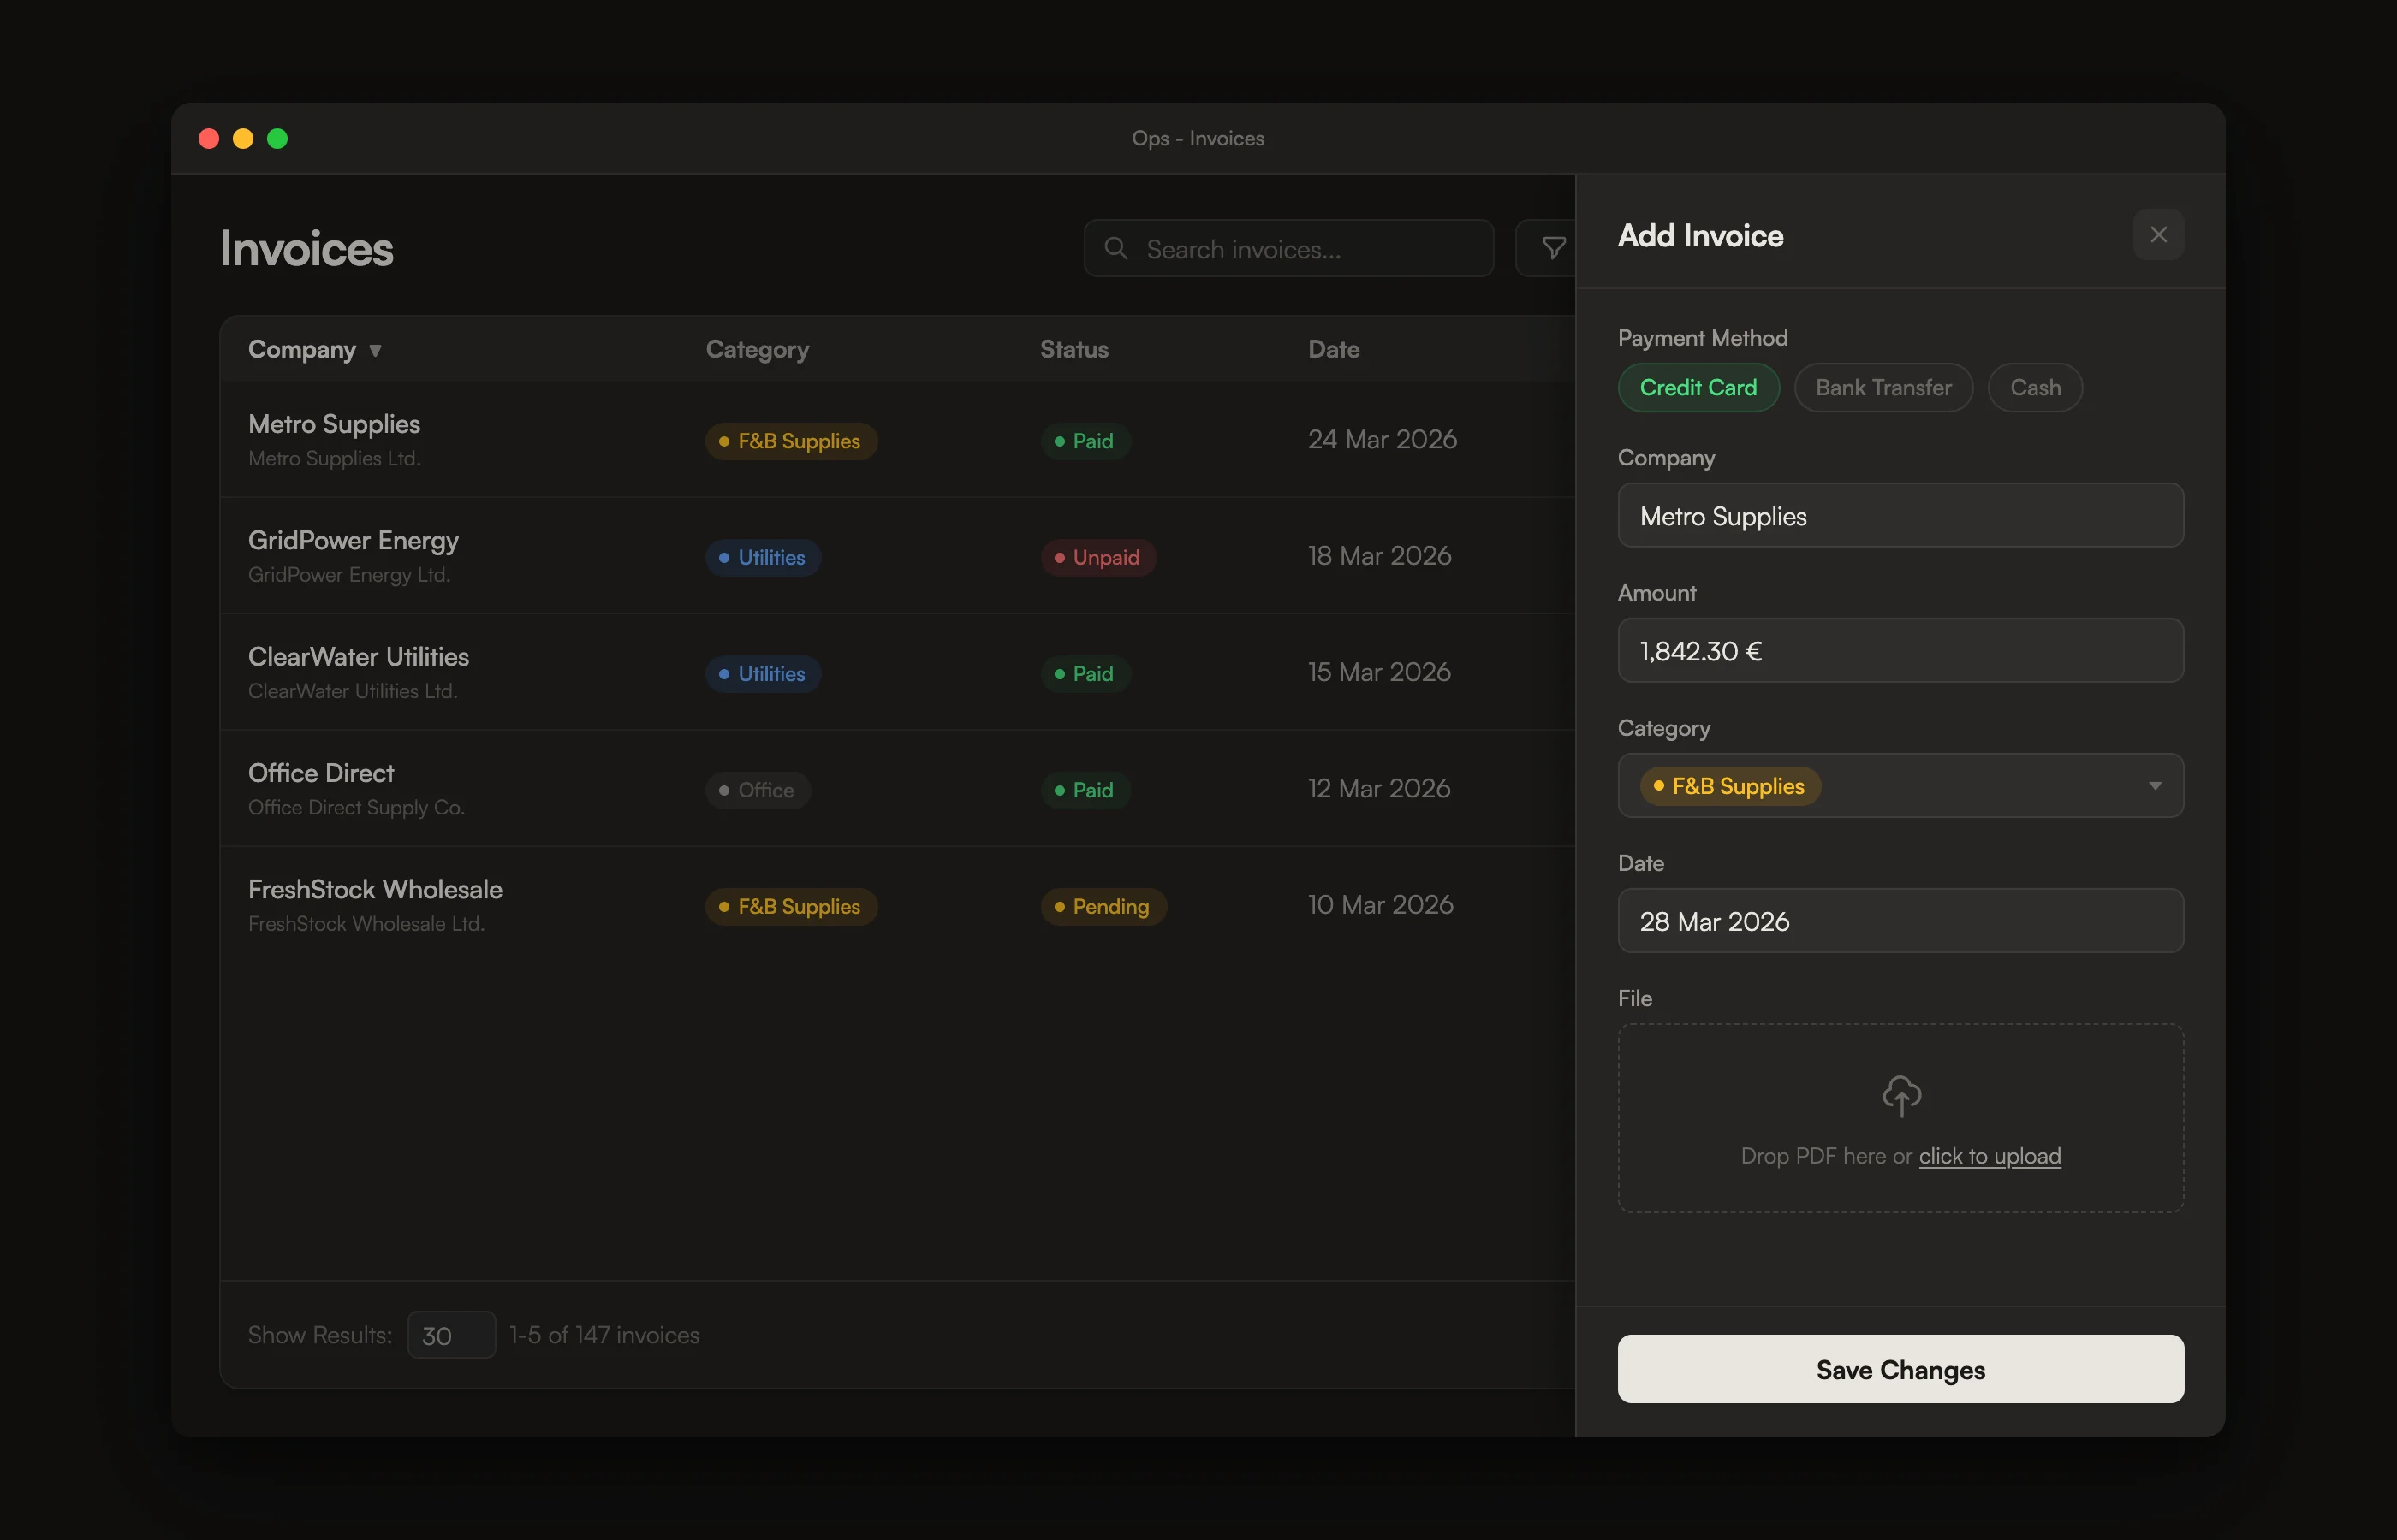Click the date 15 Mar 2026

tap(1378, 672)
